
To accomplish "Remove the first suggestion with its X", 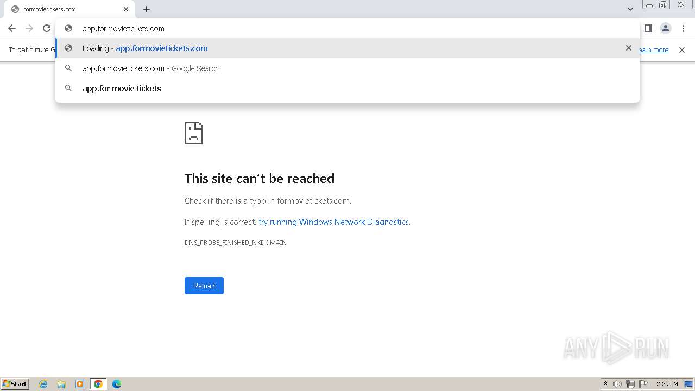I will [x=629, y=48].
